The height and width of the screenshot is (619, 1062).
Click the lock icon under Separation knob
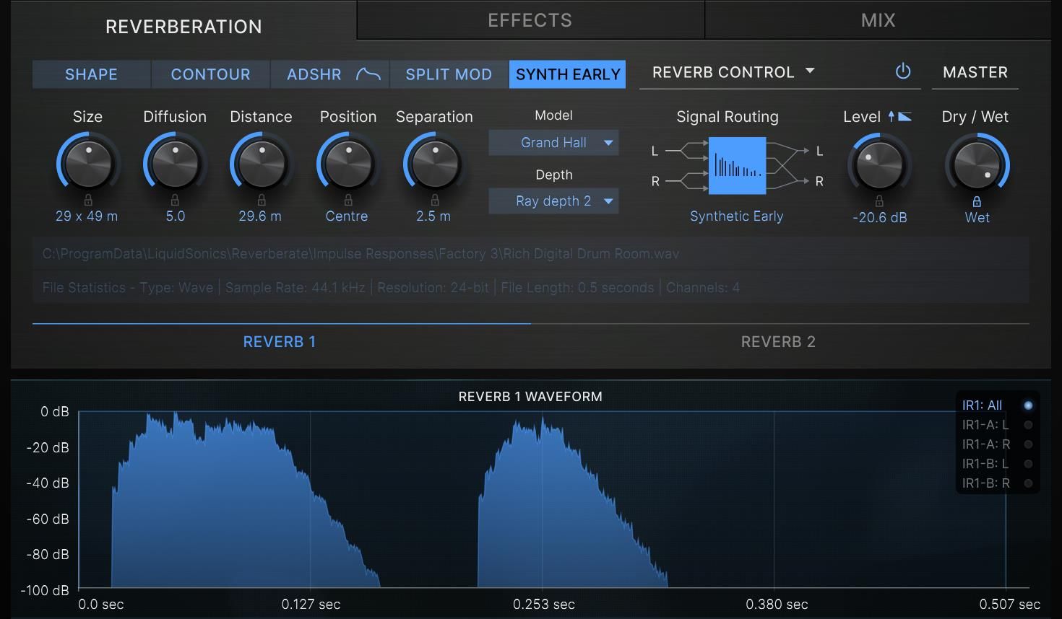(x=435, y=200)
